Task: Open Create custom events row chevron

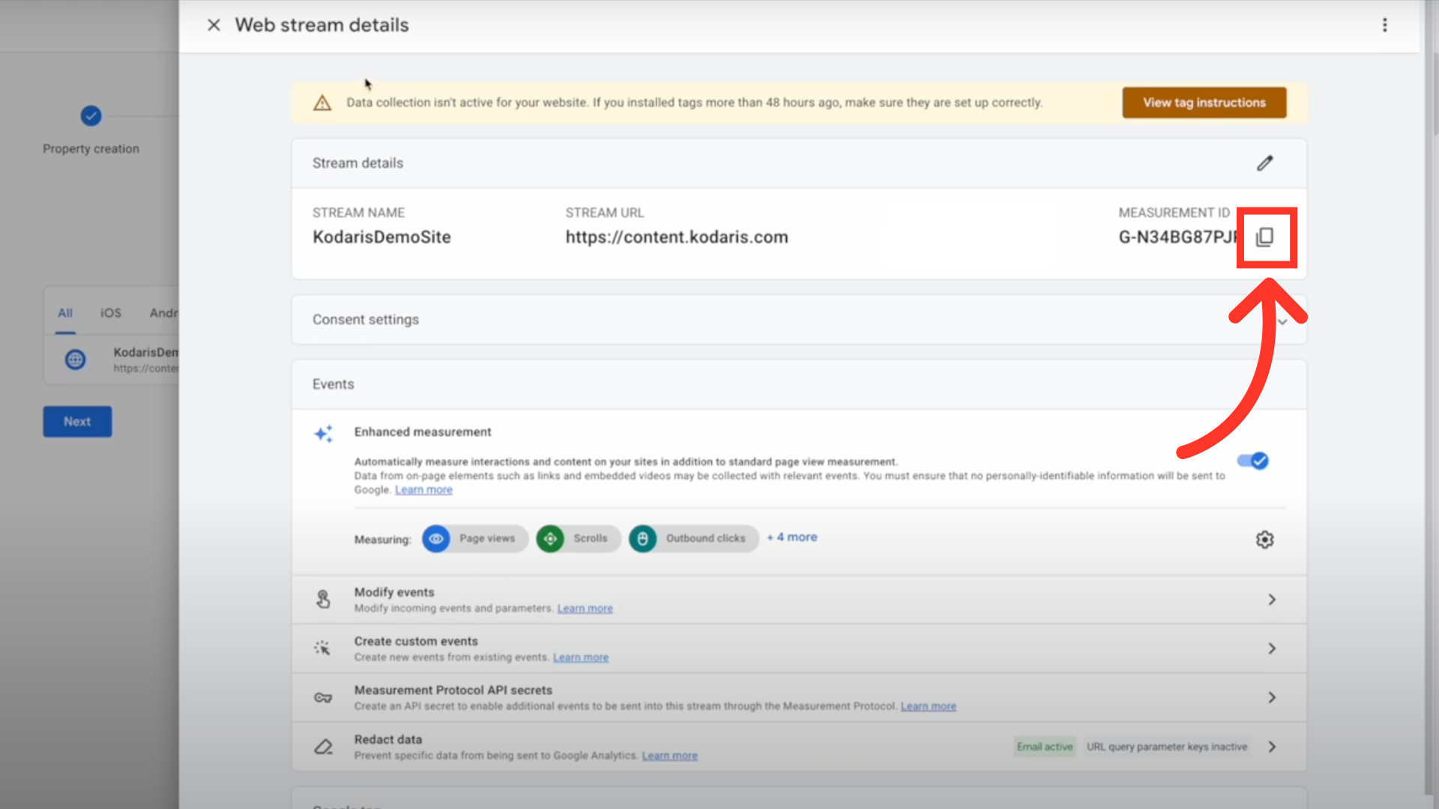Action: (1272, 649)
